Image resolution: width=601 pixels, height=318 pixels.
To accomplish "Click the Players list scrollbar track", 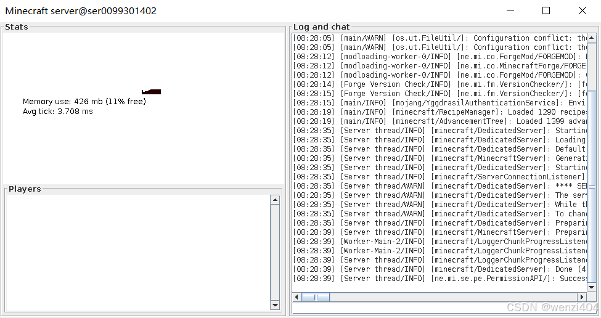I will pos(275,253).
